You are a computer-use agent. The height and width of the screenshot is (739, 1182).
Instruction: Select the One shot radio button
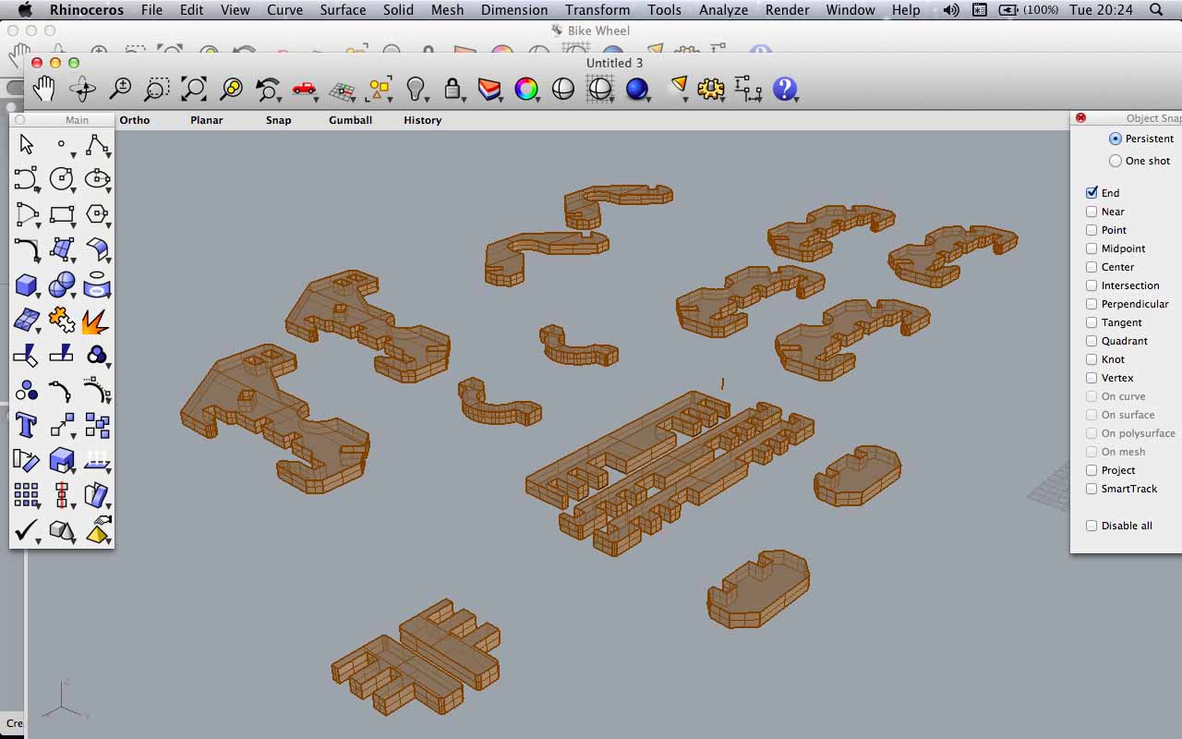click(x=1116, y=161)
